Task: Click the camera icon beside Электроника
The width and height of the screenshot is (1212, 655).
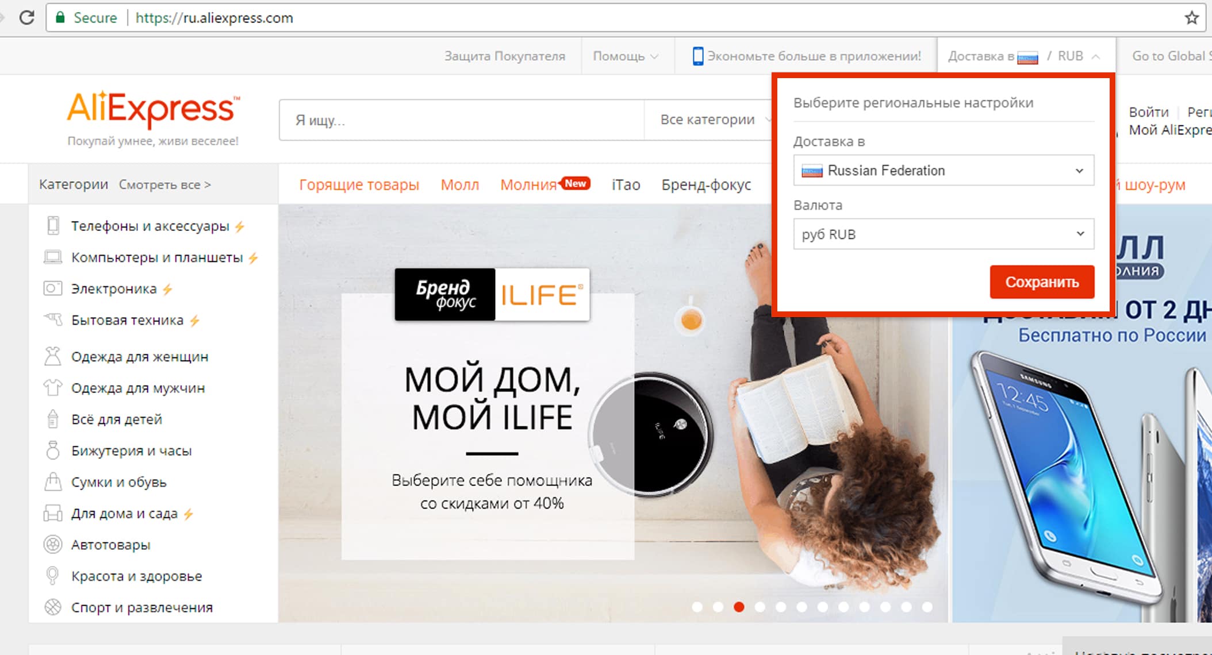Action: 53,288
